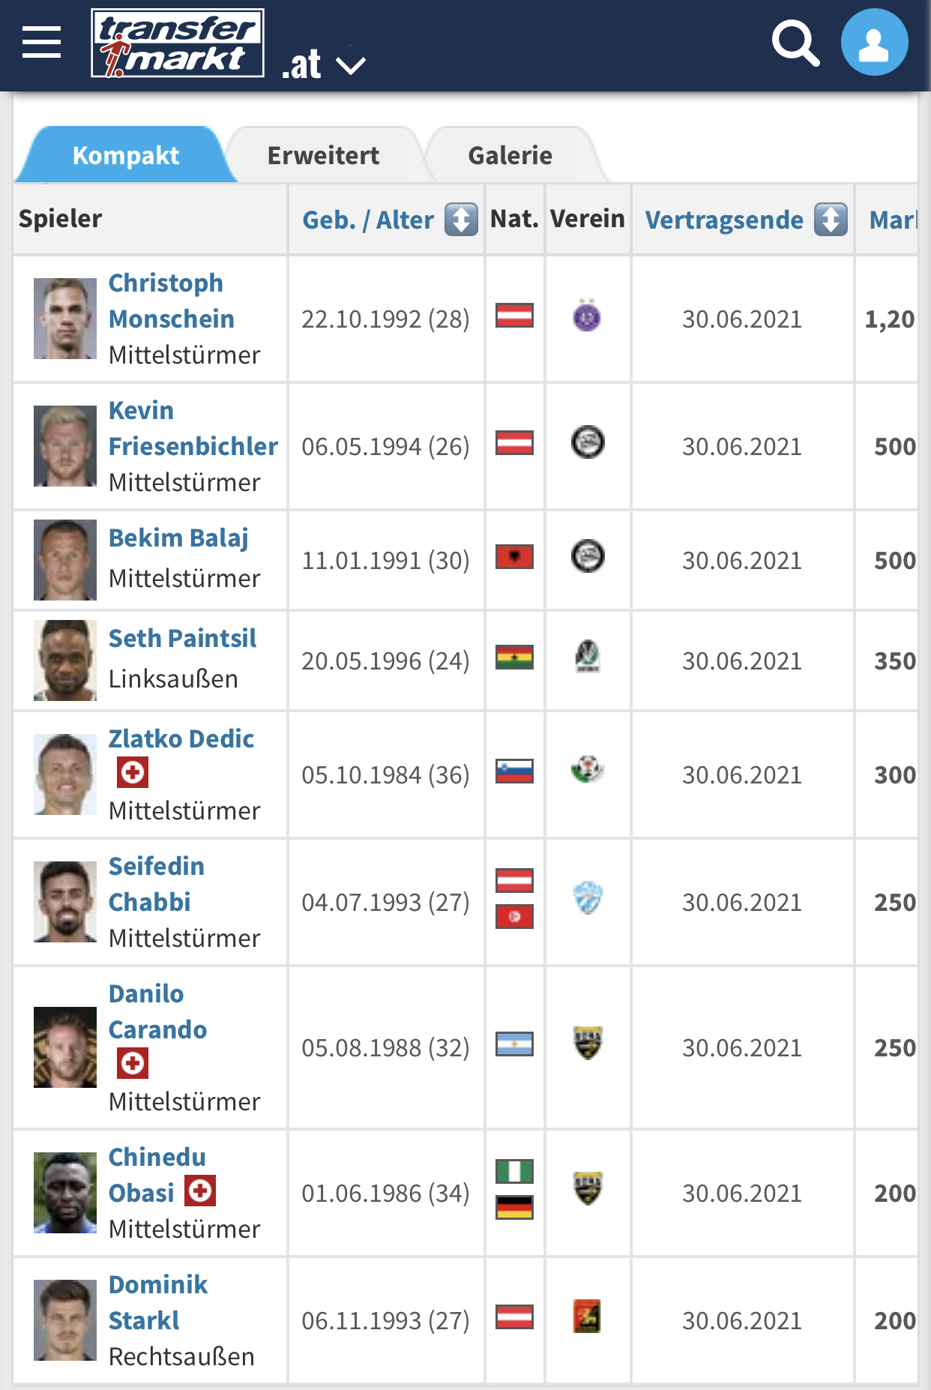This screenshot has width=931, height=1390.
Task: Open the user profile icon
Action: click(874, 43)
